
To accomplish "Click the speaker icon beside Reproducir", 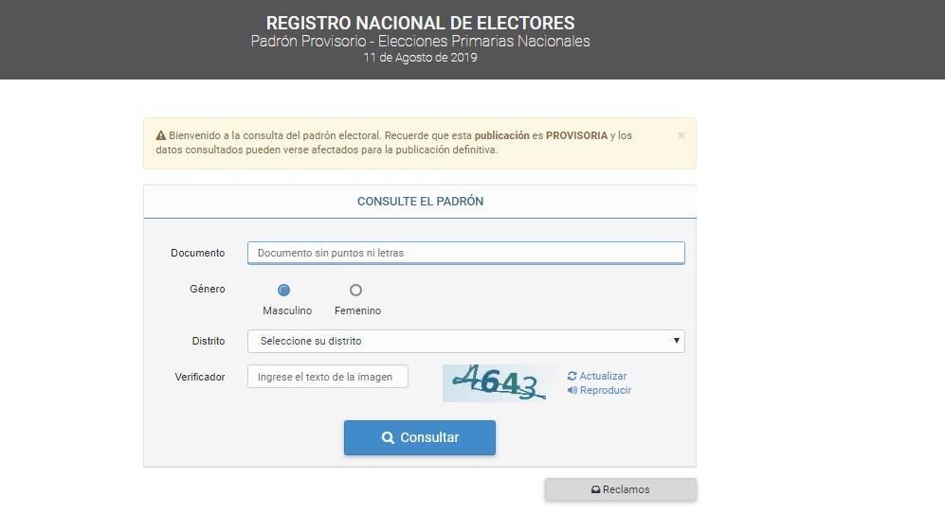I will pos(572,391).
